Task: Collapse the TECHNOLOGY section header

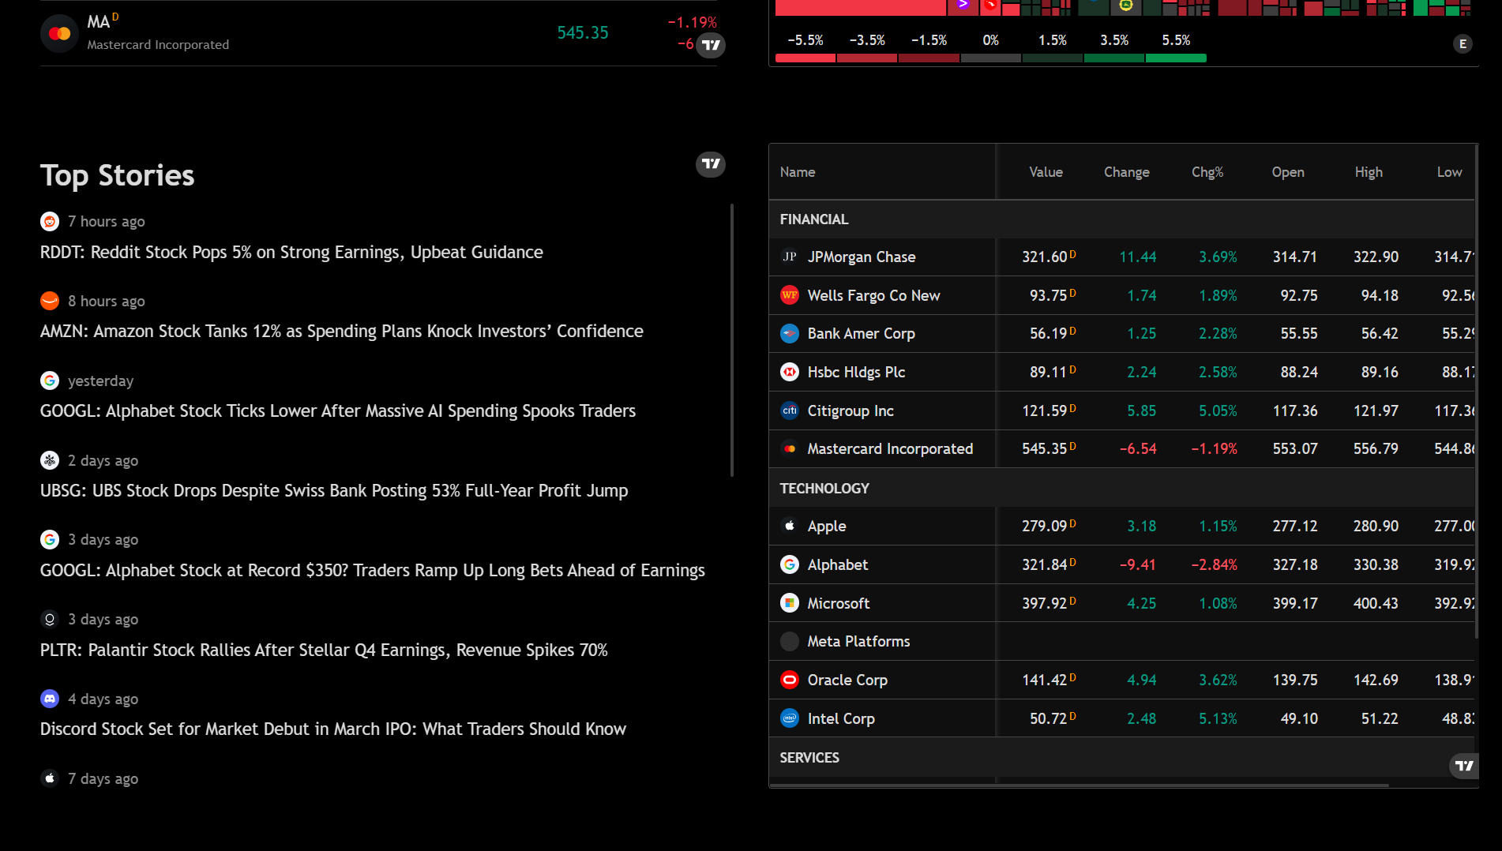Action: coord(824,489)
